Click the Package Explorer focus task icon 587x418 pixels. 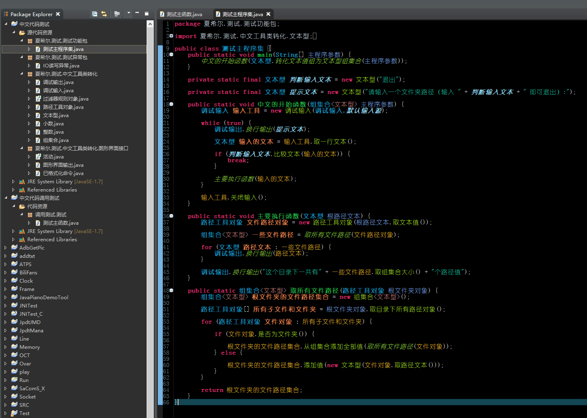[x=117, y=14]
